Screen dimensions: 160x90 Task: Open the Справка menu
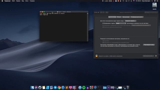32,1
